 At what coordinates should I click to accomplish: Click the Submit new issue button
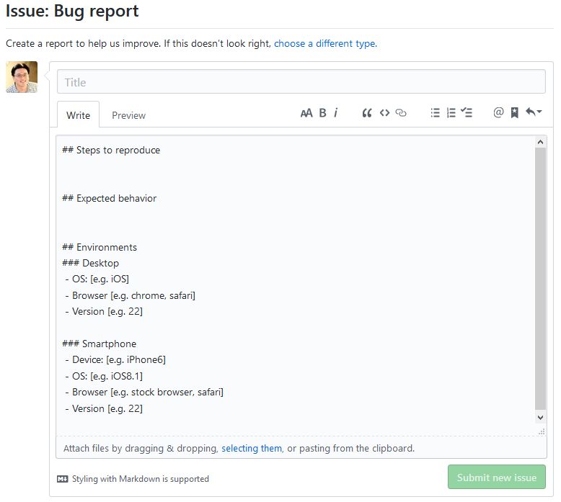pyautogui.click(x=496, y=478)
